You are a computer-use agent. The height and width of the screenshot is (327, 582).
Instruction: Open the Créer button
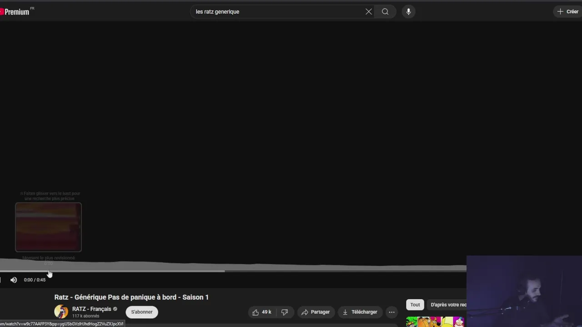click(x=568, y=12)
